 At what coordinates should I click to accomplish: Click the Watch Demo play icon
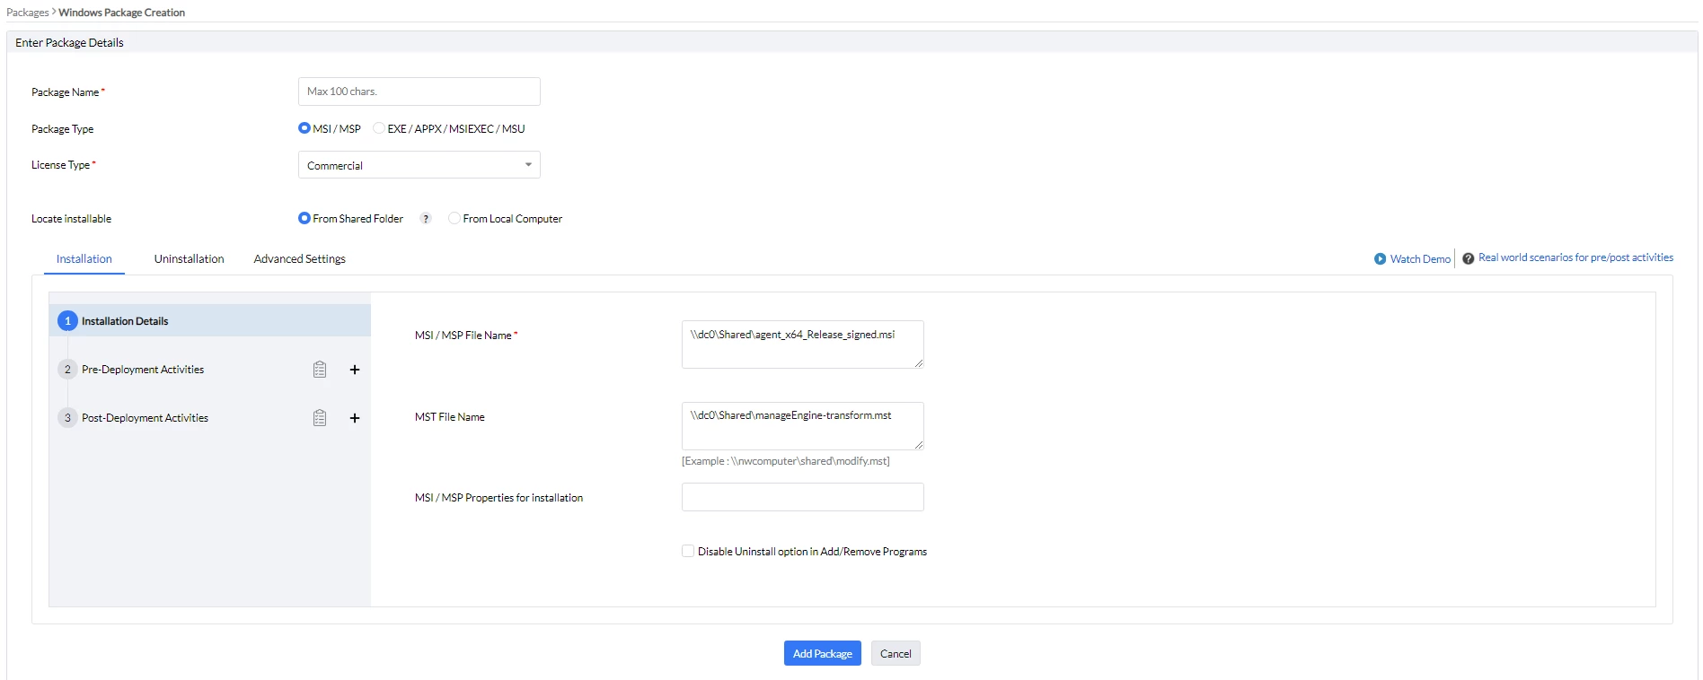click(x=1380, y=258)
